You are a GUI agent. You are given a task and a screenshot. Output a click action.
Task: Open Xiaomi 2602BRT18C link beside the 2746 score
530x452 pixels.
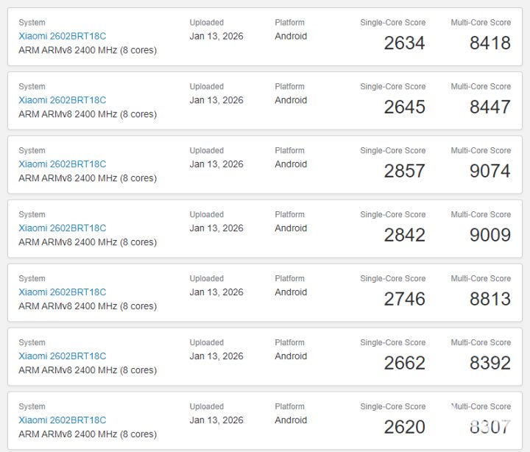(63, 292)
